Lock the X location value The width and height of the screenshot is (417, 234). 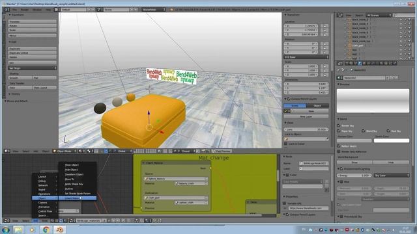324,26
